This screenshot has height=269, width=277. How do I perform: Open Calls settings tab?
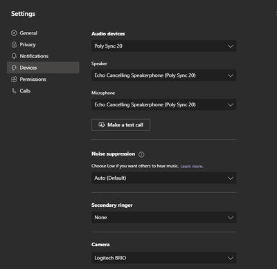pyautogui.click(x=43, y=91)
